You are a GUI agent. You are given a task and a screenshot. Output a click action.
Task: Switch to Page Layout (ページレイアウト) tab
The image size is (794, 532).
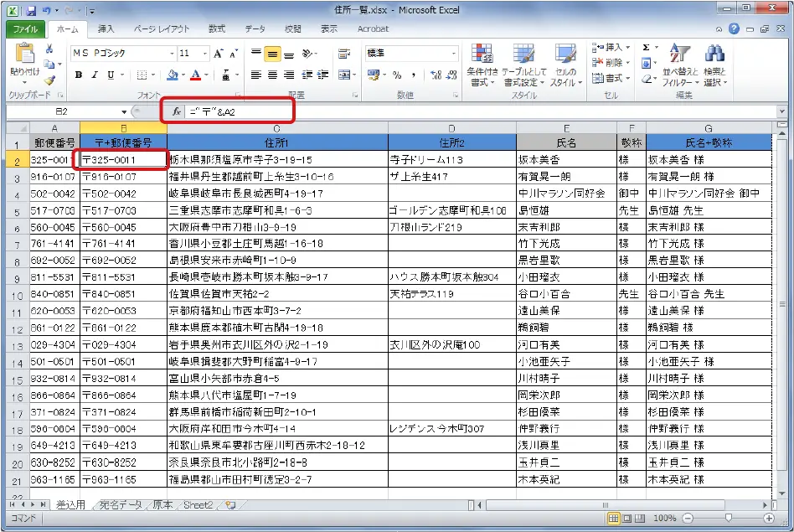(x=161, y=28)
